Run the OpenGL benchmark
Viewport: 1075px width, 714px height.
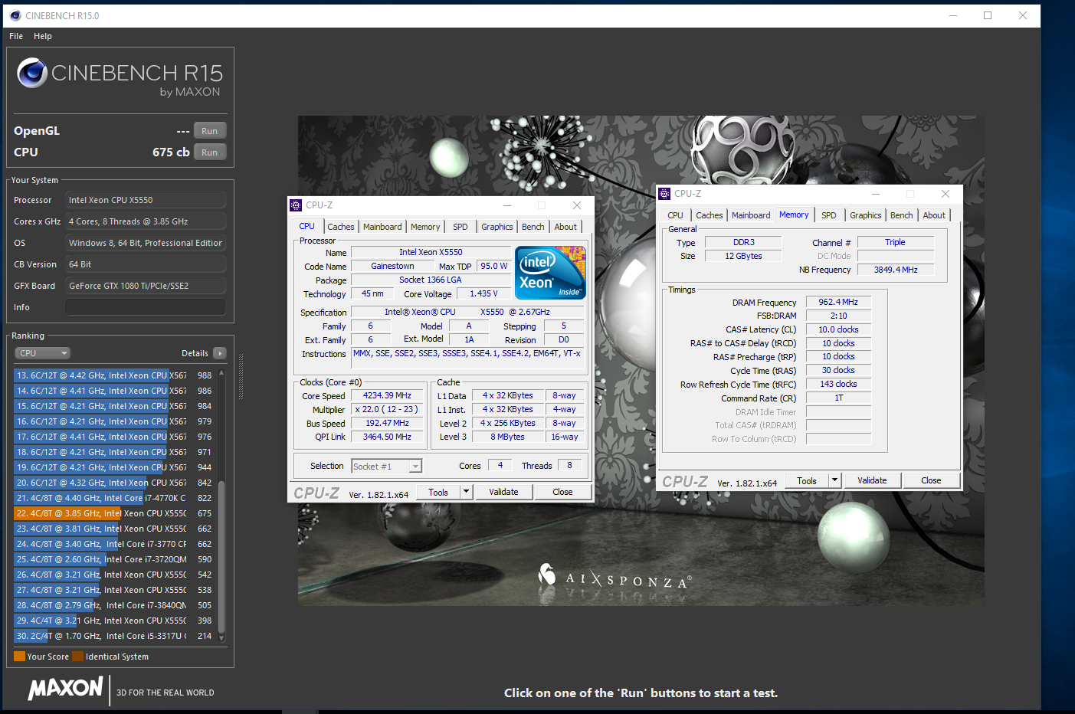[209, 131]
